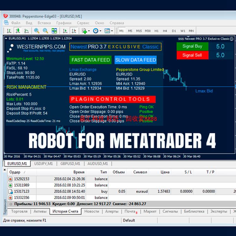
Task: Open the Сигналы terminal tab
Action: point(170,211)
